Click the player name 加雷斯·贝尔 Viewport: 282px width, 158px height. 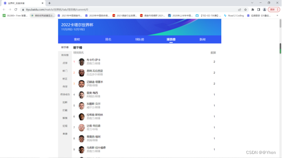click(x=93, y=104)
